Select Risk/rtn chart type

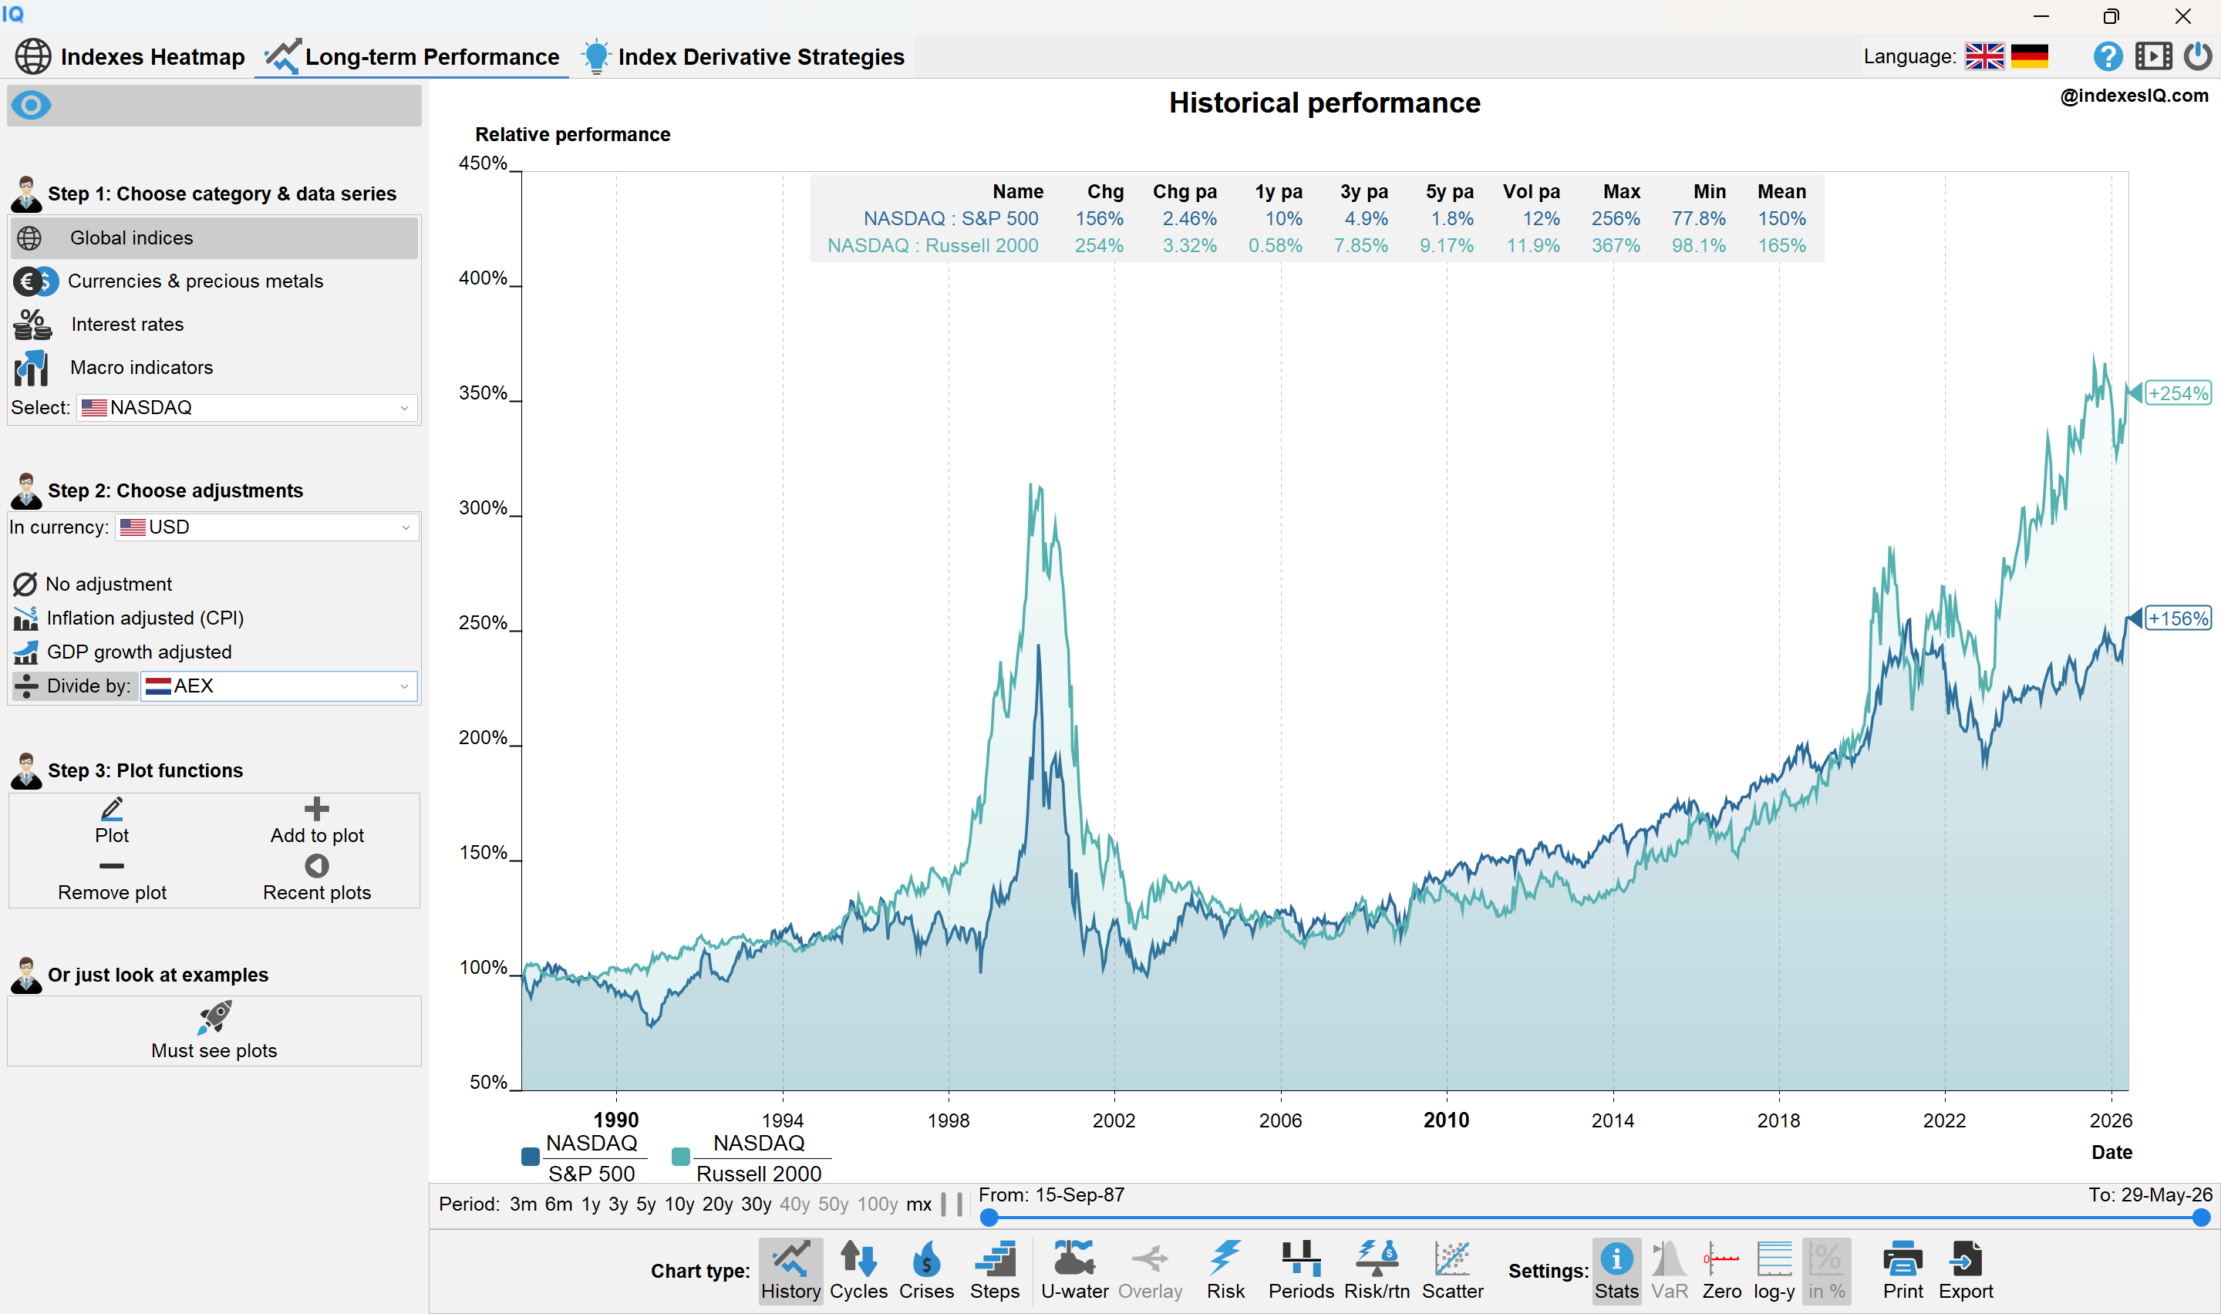[x=1377, y=1271]
